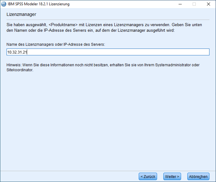The image size is (216, 182).
Task: Focus the license manager IP address field
Action: (x=108, y=52)
